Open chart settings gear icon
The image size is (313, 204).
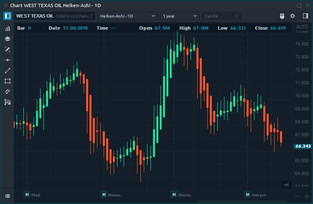(x=293, y=16)
